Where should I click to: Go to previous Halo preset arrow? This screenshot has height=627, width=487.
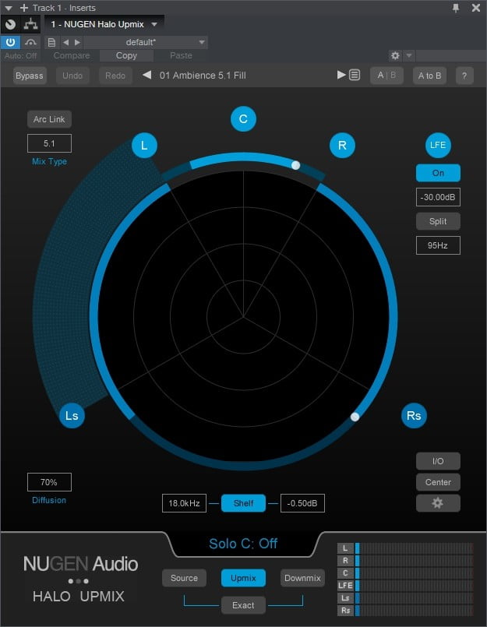[x=146, y=75]
